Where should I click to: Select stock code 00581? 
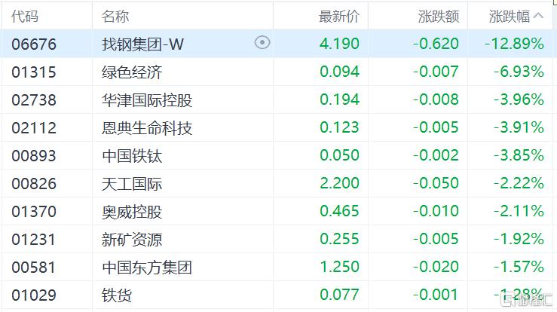[x=34, y=268]
